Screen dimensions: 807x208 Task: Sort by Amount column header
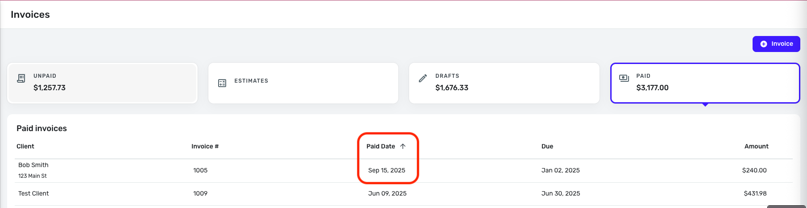pyautogui.click(x=756, y=146)
